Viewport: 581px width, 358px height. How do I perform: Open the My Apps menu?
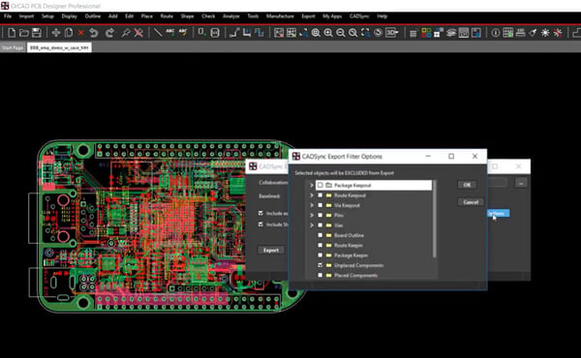pos(332,16)
